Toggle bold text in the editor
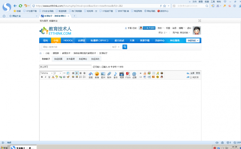The height and width of the screenshot is (149, 241). pos(42,77)
